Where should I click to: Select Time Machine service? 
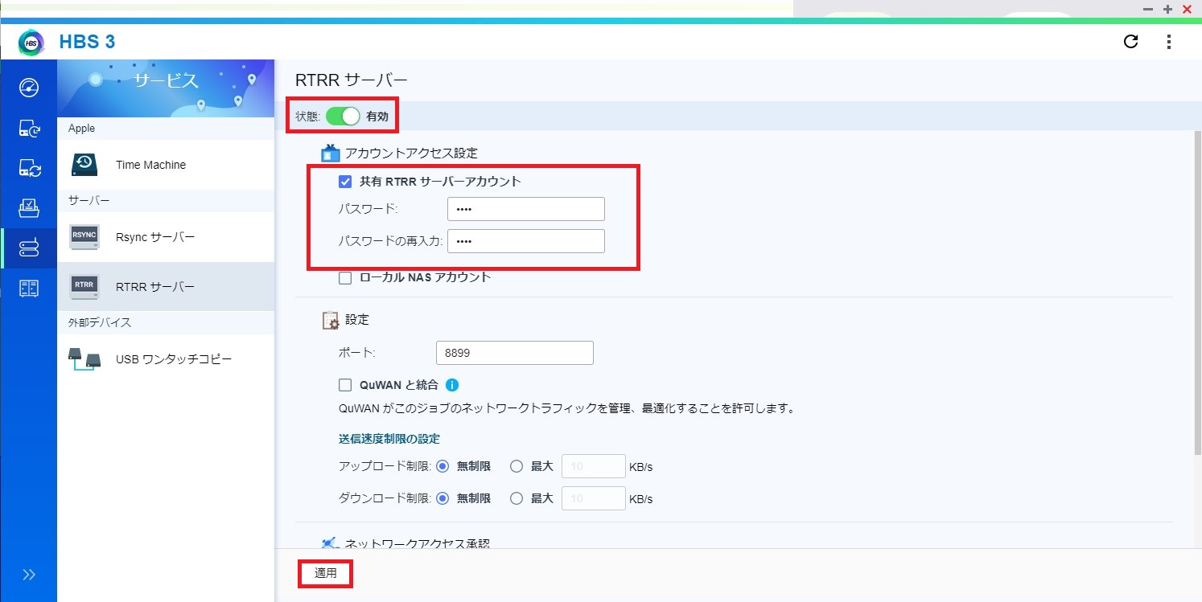(x=166, y=165)
